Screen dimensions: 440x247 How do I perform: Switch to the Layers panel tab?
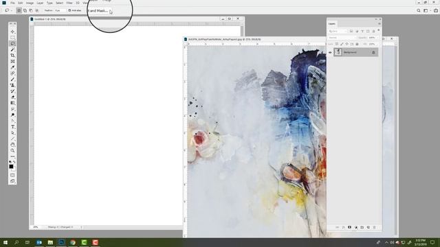point(332,24)
